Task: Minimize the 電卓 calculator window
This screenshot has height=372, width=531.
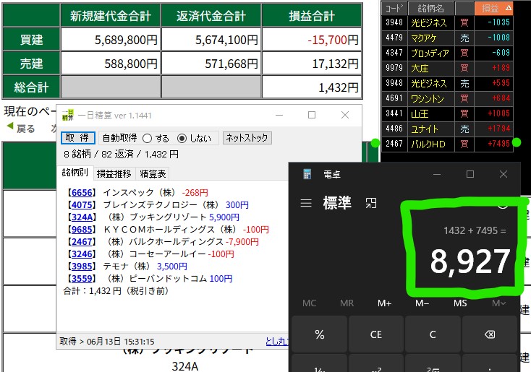Action: 437,174
